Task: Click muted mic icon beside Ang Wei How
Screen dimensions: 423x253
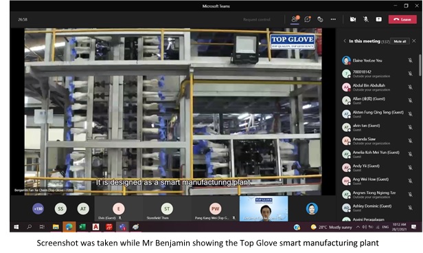Action: [410, 181]
